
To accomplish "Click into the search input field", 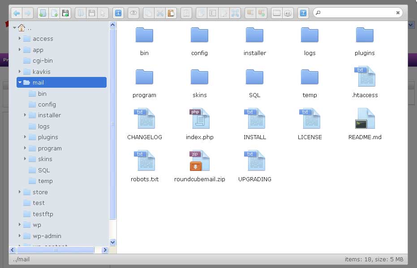I will 358,13.
